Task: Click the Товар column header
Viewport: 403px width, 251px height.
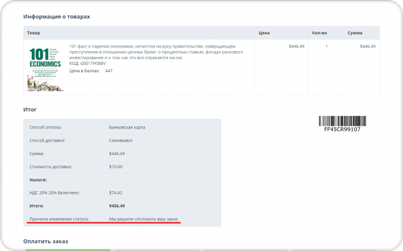Action: coord(33,33)
